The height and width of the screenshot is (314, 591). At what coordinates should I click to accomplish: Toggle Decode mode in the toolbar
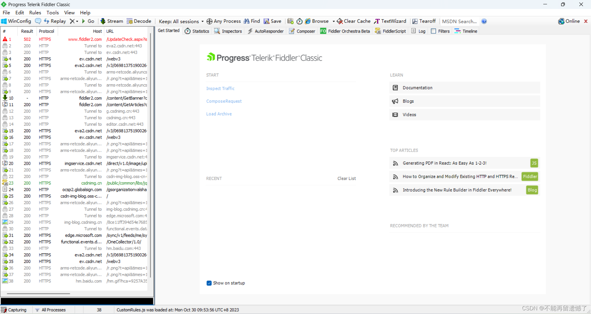pyautogui.click(x=139, y=21)
